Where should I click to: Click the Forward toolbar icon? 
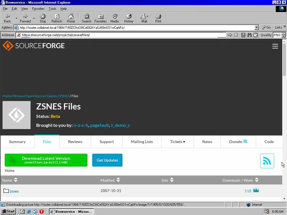(25, 18)
